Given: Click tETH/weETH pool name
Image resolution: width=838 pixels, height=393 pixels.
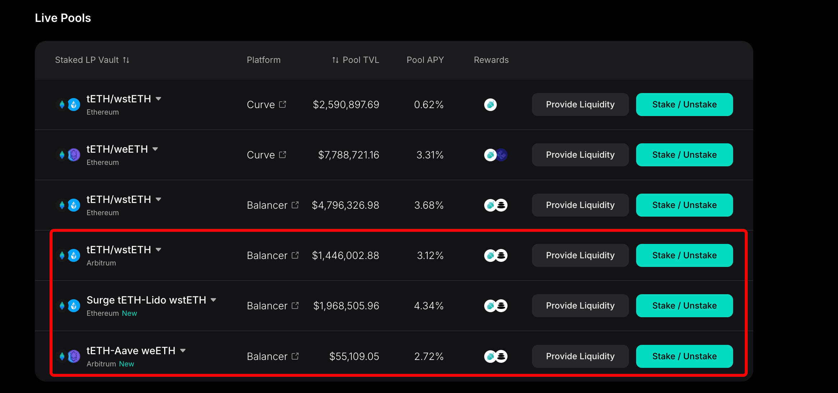Looking at the screenshot, I should [117, 149].
